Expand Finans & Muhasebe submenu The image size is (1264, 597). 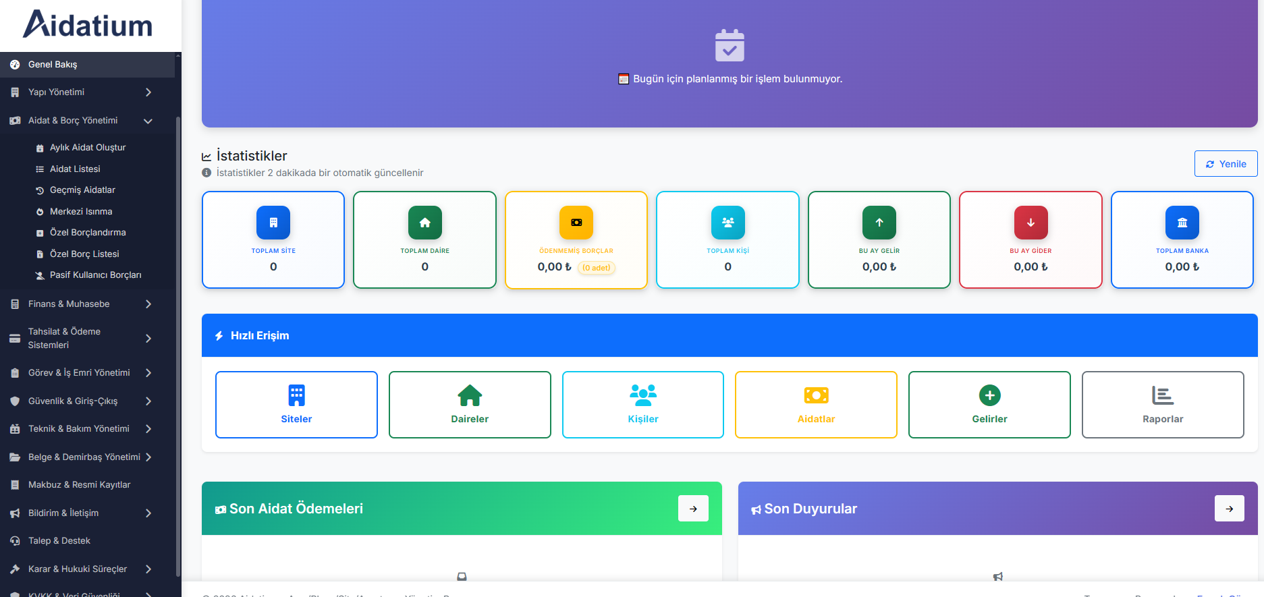pyautogui.click(x=88, y=304)
